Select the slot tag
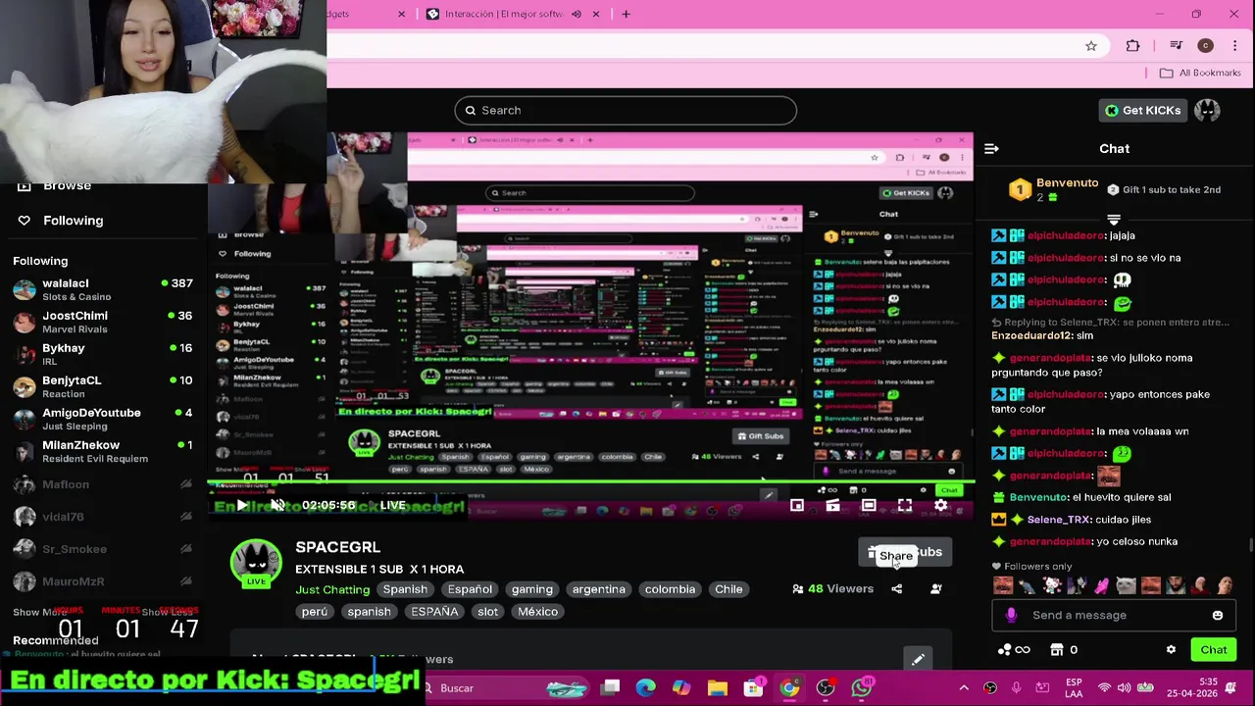The image size is (1255, 706). pyautogui.click(x=487, y=612)
